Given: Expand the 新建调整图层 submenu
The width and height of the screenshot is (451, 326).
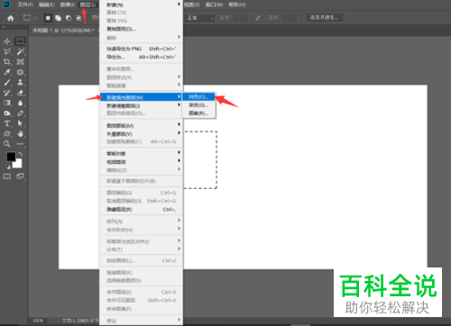Looking at the screenshot, I should pyautogui.click(x=141, y=105).
